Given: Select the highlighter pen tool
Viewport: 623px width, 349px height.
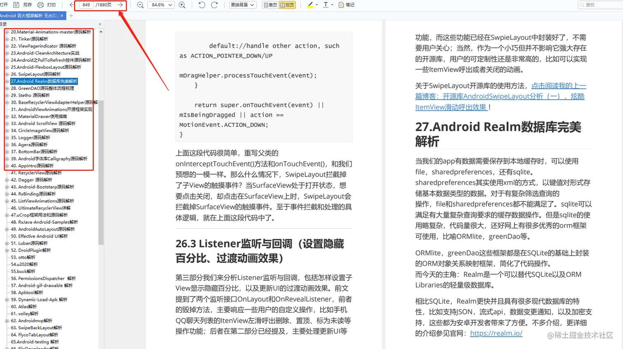Looking at the screenshot, I should 310,5.
